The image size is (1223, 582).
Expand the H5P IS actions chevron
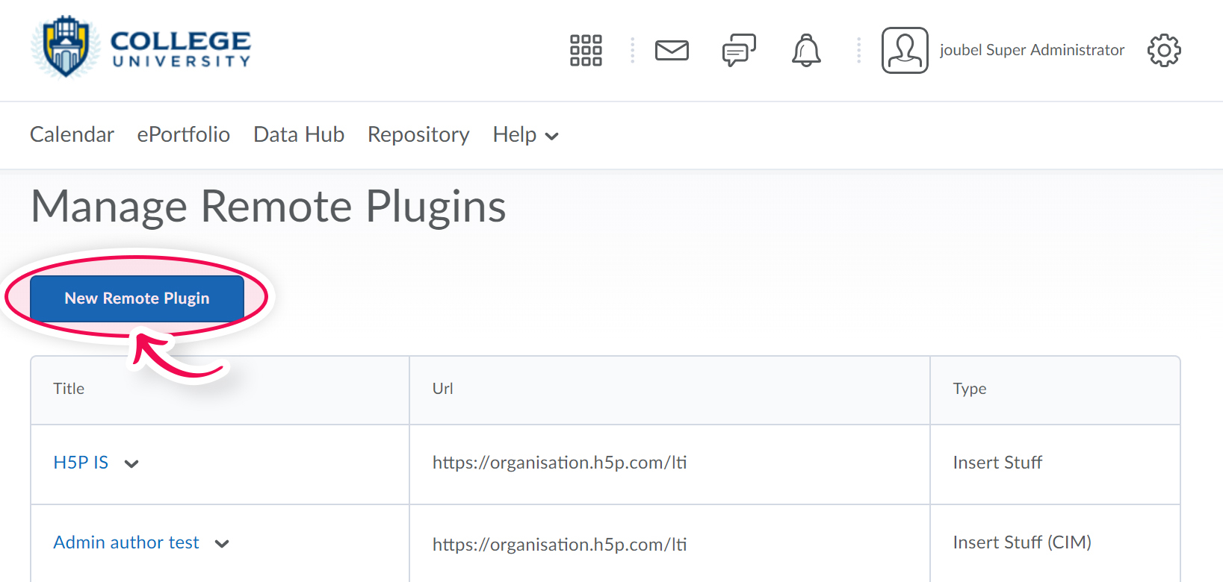(131, 464)
